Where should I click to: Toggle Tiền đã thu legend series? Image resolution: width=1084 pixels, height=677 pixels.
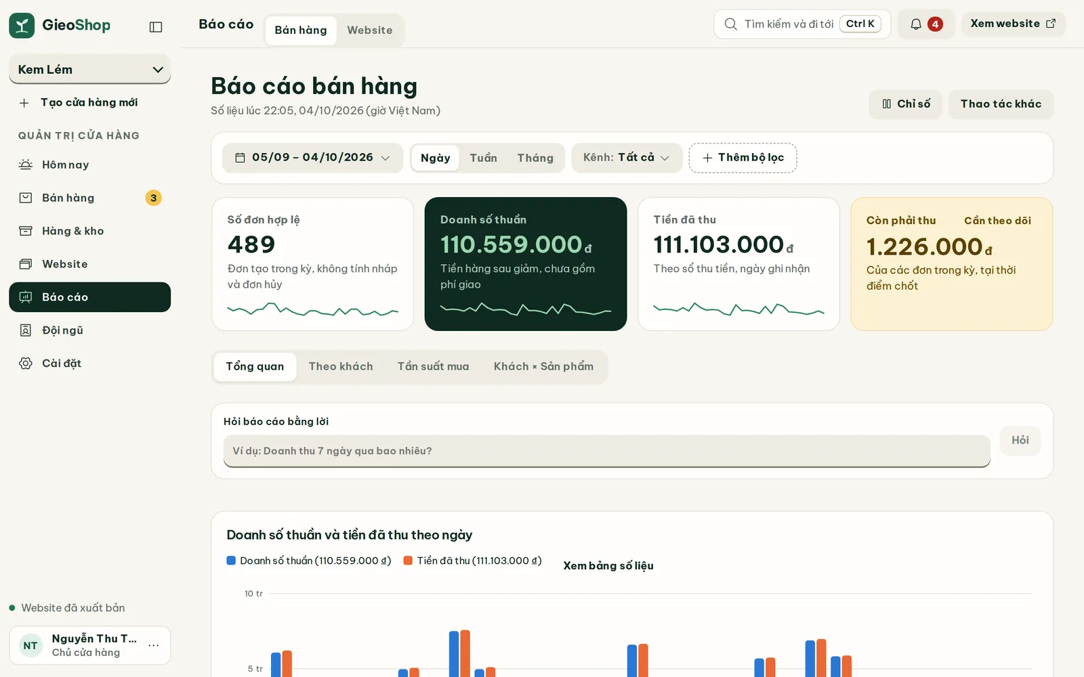(472, 561)
